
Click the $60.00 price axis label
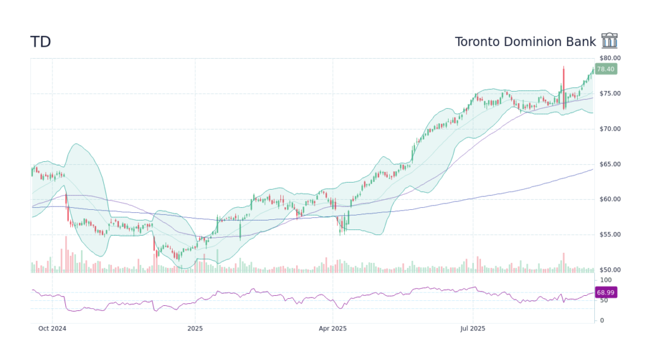pyautogui.click(x=610, y=199)
